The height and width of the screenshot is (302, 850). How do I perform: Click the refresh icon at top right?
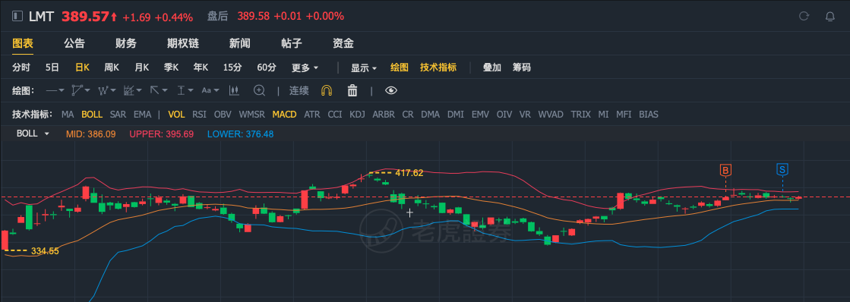(804, 16)
